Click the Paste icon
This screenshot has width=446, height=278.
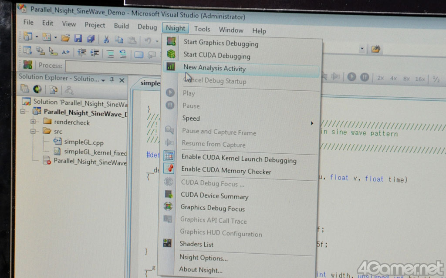pyautogui.click(x=132, y=40)
